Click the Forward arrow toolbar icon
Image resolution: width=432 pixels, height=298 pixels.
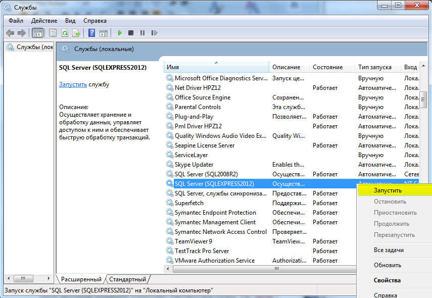point(22,33)
